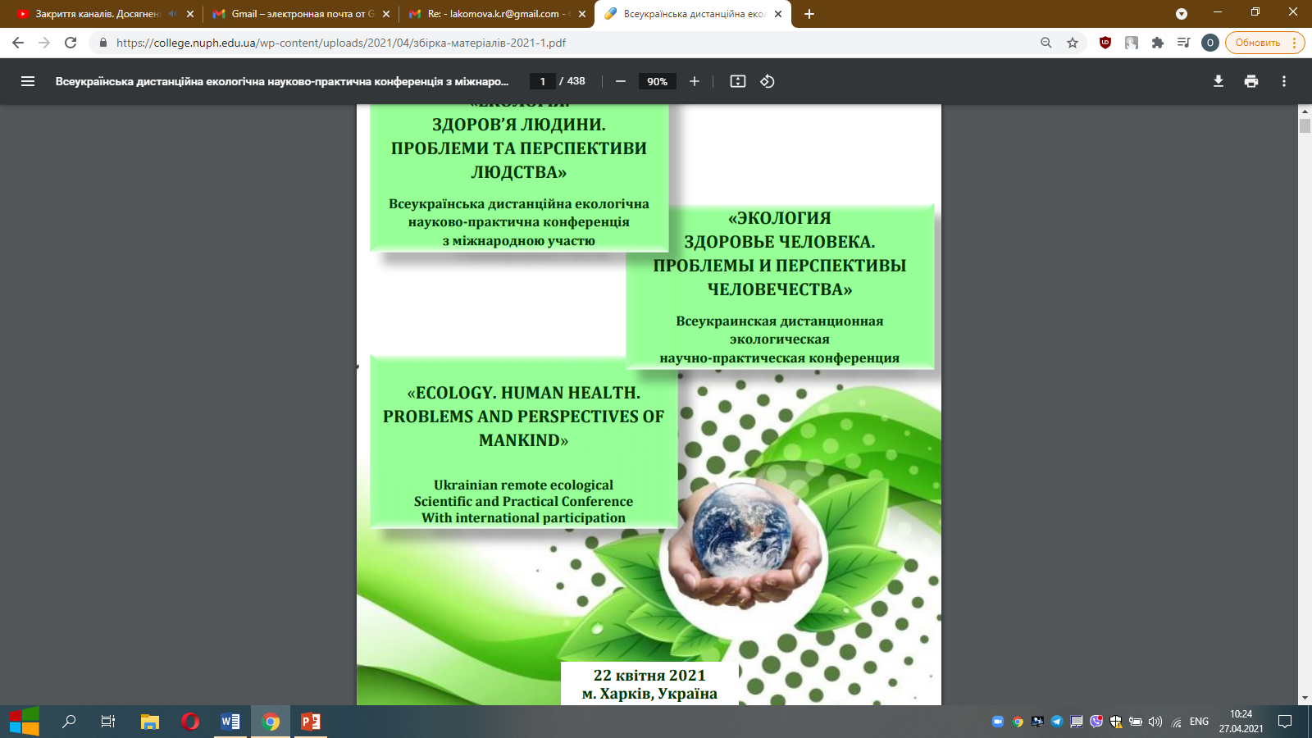Click the zoom in plus button
Screen dimensions: 1312x738
pyautogui.click(x=695, y=81)
